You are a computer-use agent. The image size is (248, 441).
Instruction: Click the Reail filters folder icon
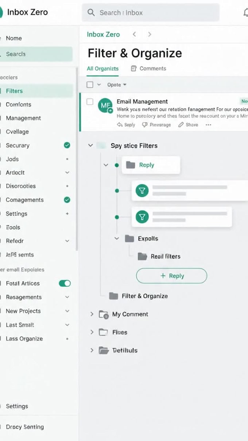142,256
